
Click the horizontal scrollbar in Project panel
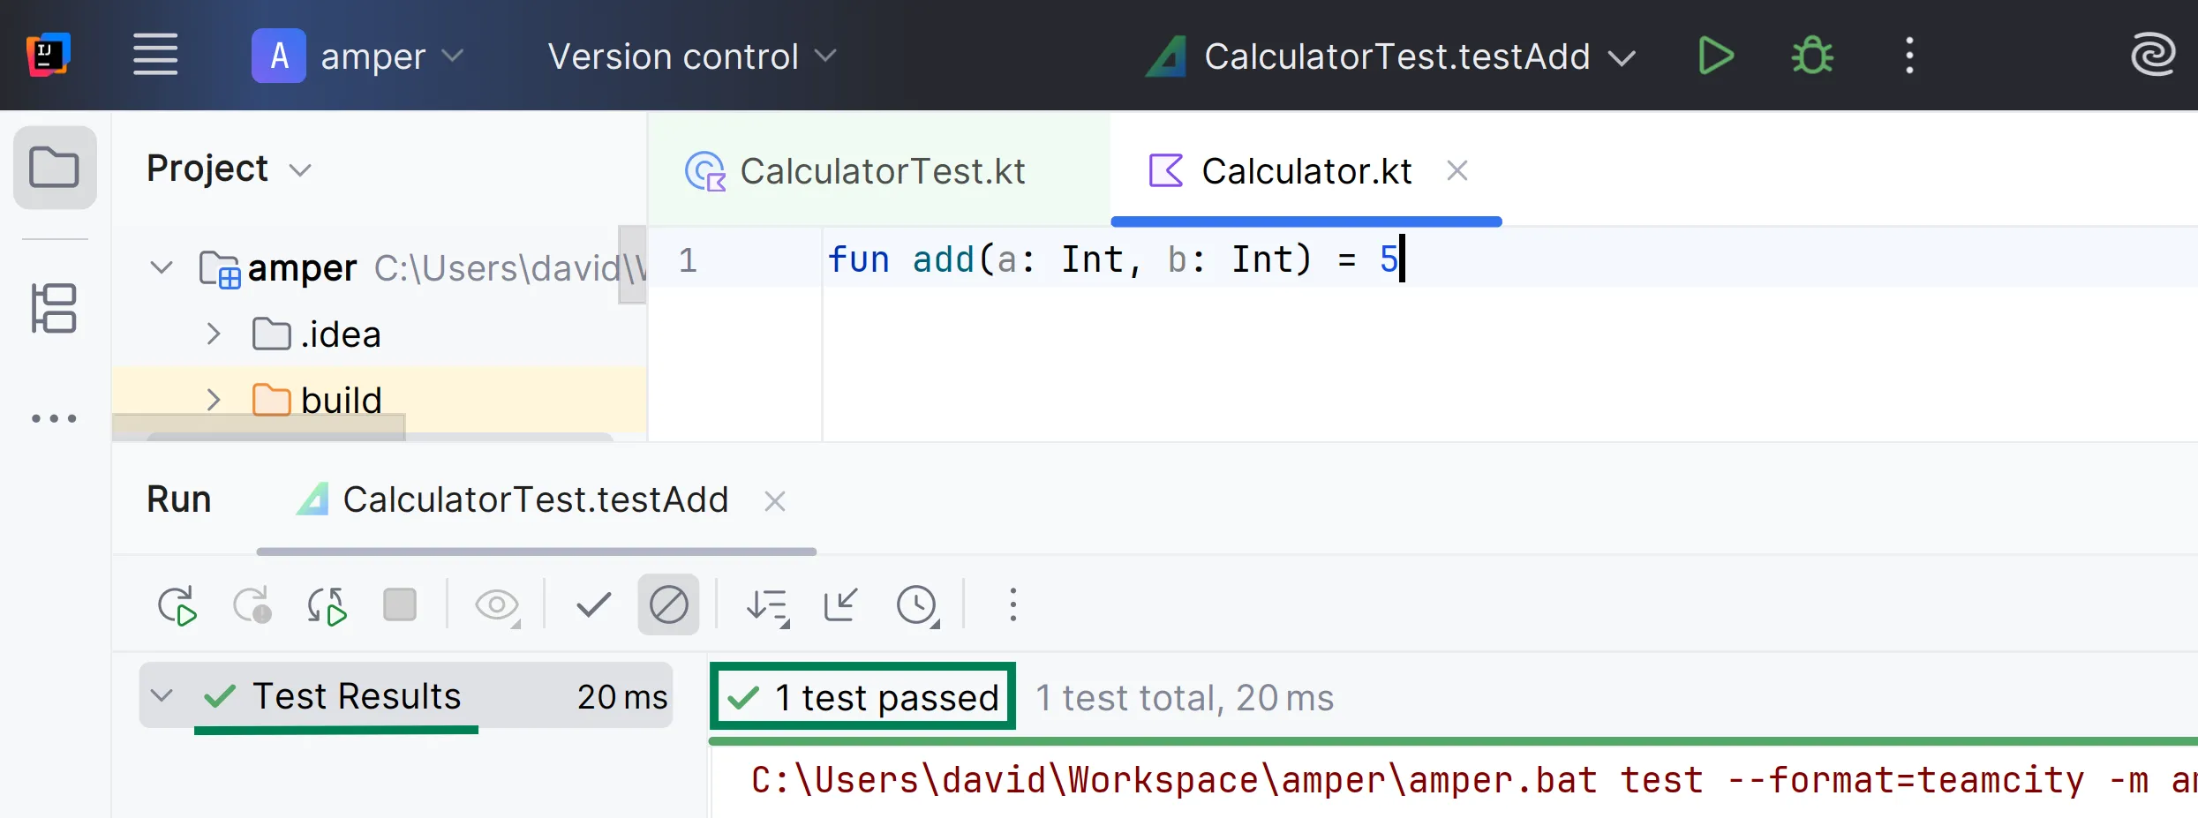tap(380, 436)
